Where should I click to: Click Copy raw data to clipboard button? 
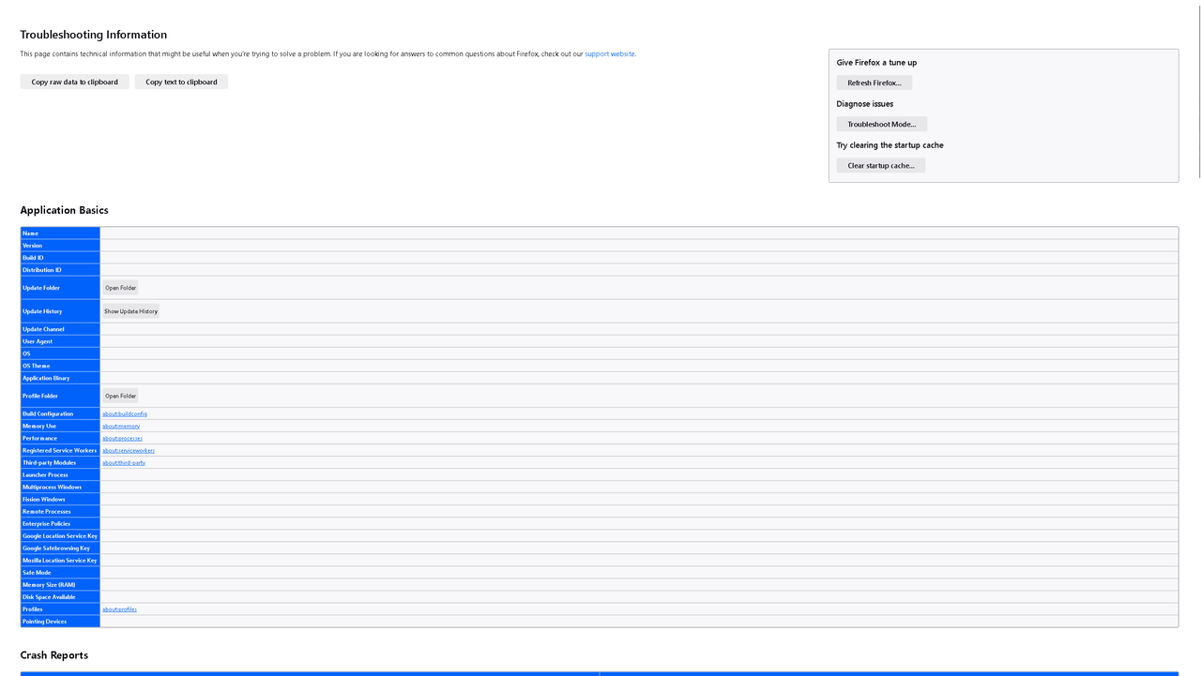74,82
